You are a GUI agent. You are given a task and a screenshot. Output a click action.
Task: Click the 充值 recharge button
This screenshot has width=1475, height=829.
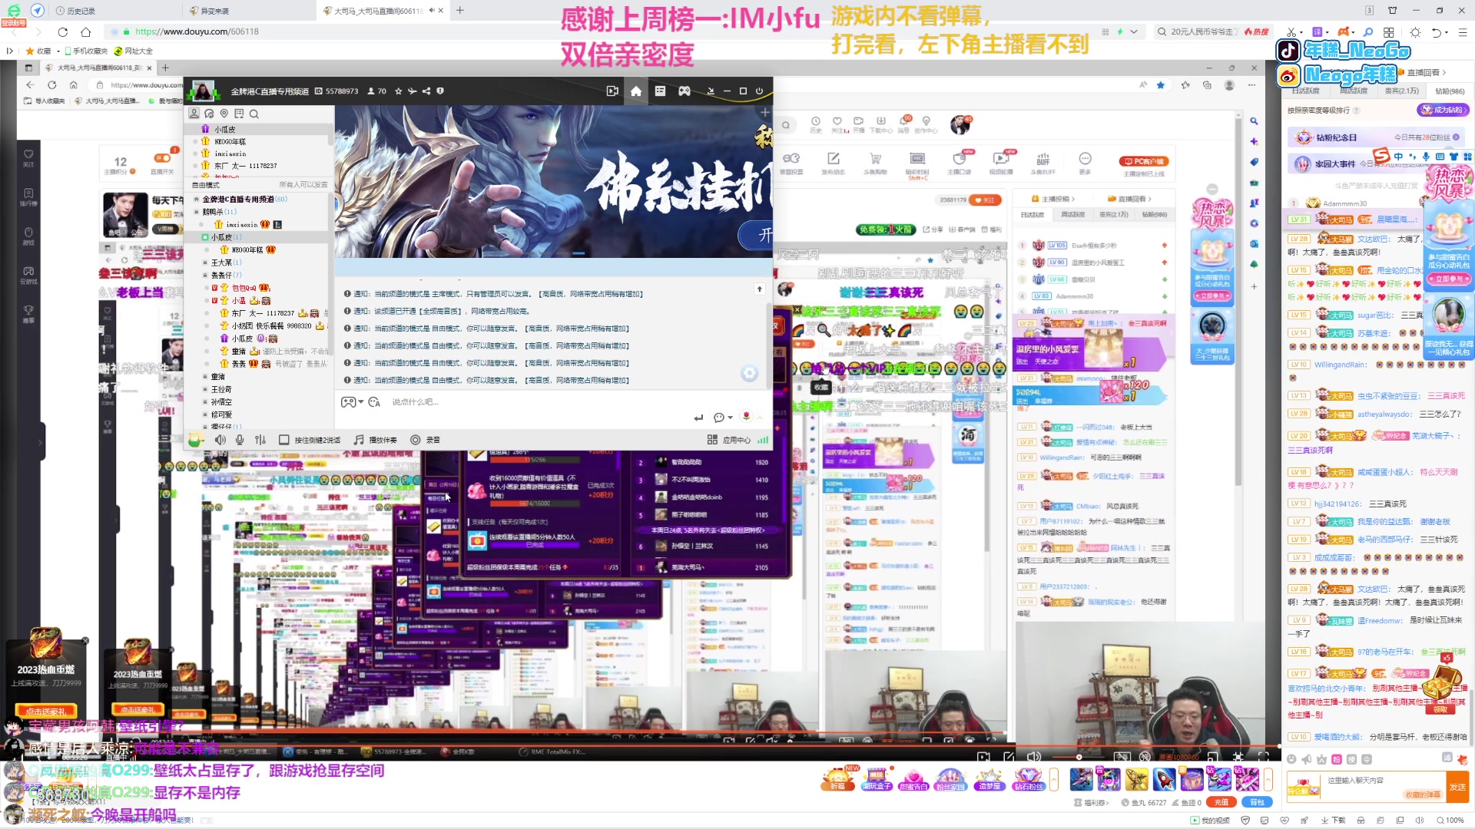1221,802
